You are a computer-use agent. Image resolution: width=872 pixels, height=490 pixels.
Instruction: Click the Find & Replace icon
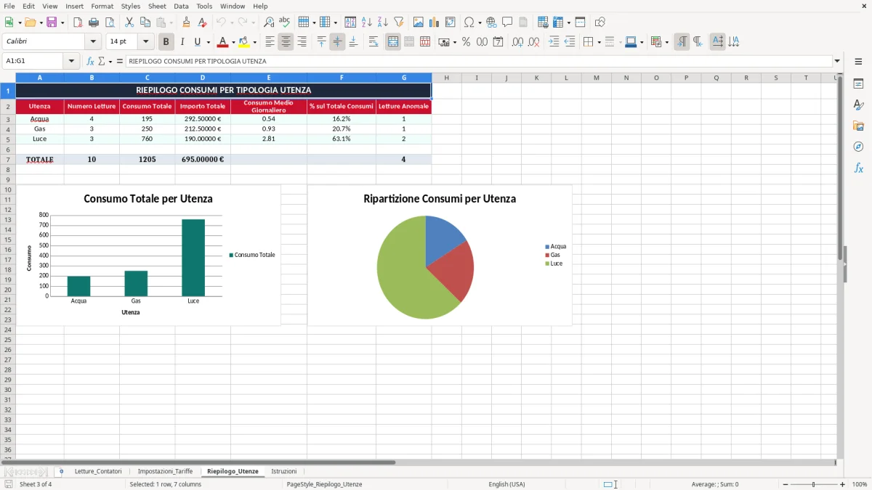click(x=269, y=23)
